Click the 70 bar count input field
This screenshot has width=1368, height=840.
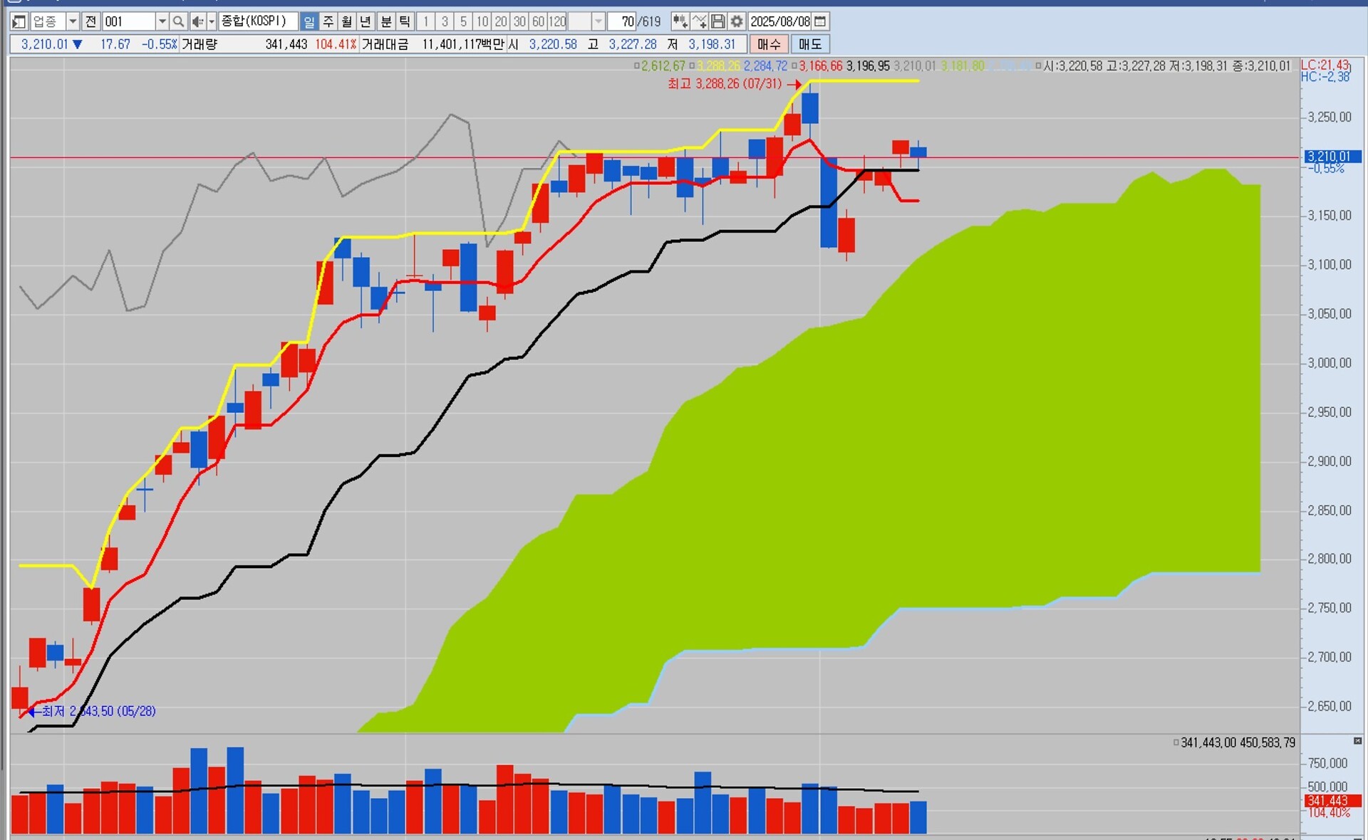621,21
